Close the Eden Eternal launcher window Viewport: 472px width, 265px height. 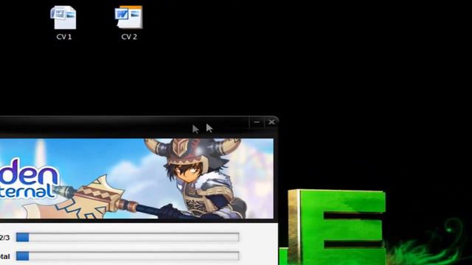pyautogui.click(x=271, y=122)
